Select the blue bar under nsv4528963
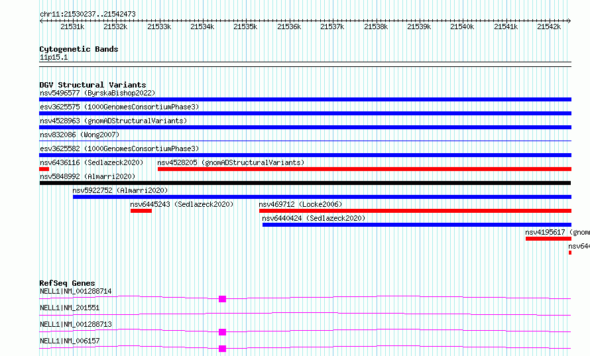 point(305,127)
